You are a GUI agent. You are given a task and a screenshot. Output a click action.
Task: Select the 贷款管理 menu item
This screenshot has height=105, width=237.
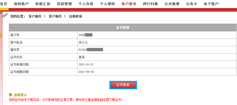[64, 4]
